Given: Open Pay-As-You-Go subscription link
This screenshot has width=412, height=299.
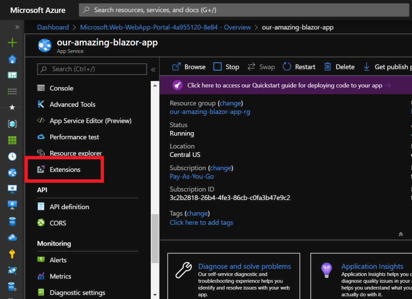Looking at the screenshot, I should (x=192, y=177).
